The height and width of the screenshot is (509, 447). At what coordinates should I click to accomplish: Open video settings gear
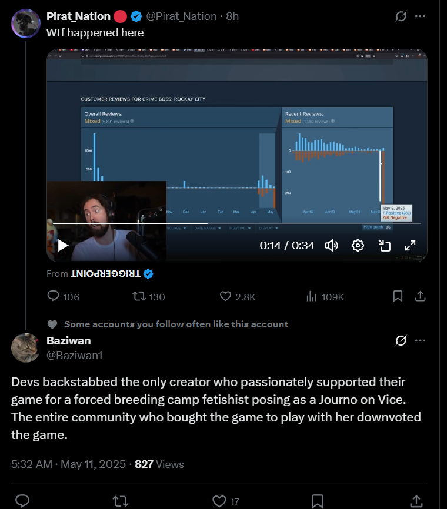[x=358, y=246]
